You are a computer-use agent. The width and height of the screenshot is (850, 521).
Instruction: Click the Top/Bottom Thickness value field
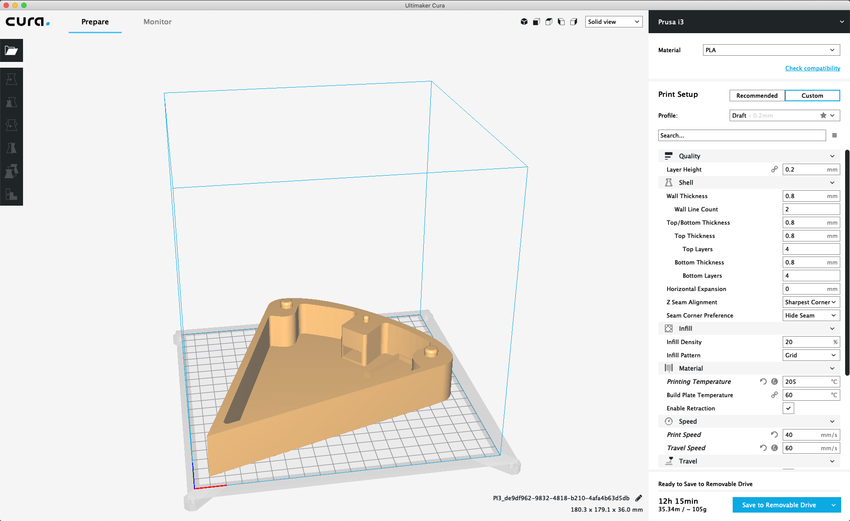pyautogui.click(x=811, y=222)
